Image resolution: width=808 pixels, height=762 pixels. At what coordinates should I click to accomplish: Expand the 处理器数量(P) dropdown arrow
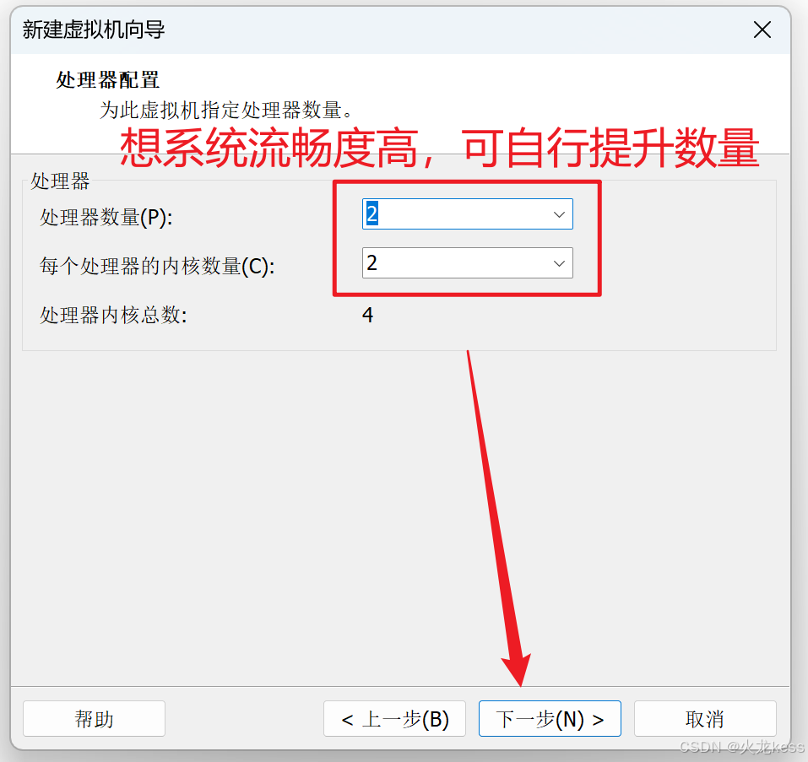click(x=559, y=214)
